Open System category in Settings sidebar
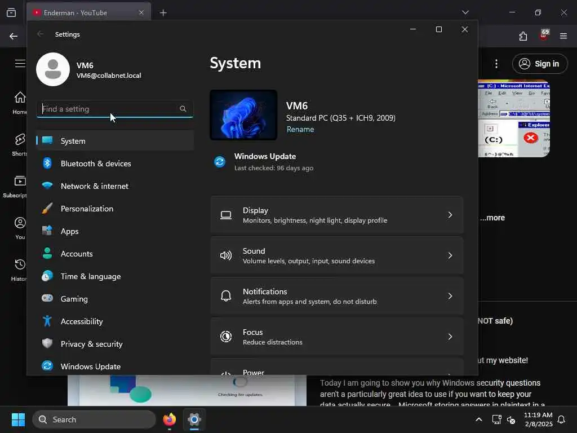This screenshot has width=577, height=433. pos(115,140)
